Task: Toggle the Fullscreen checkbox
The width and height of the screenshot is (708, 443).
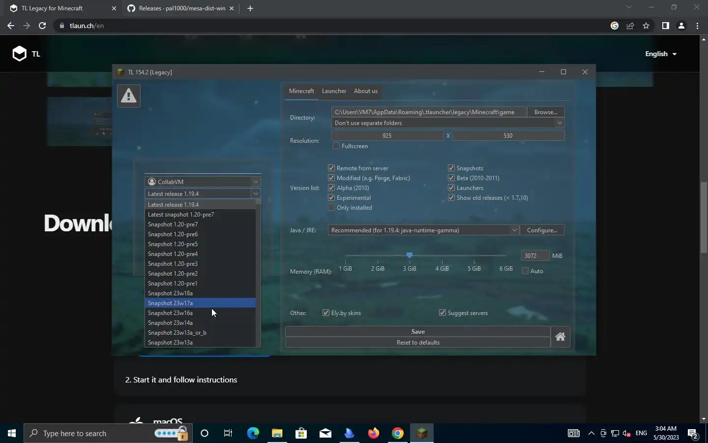Action: click(336, 146)
